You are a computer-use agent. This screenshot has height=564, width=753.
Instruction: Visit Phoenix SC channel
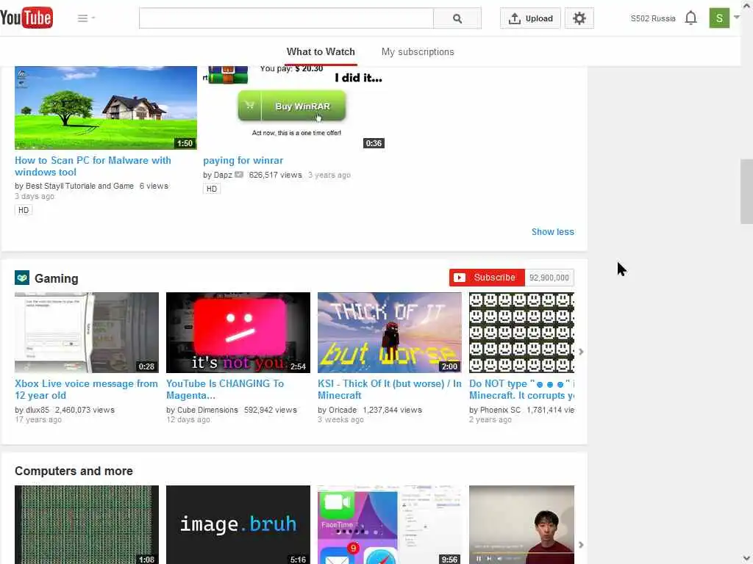[x=500, y=410]
